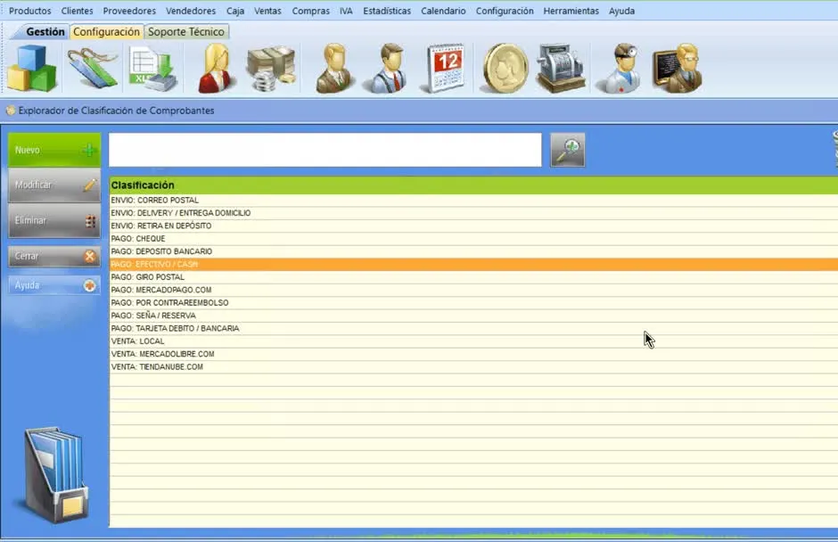
Task: Select row PAGO: MERCADOPAGO.COM
Action: (x=473, y=291)
